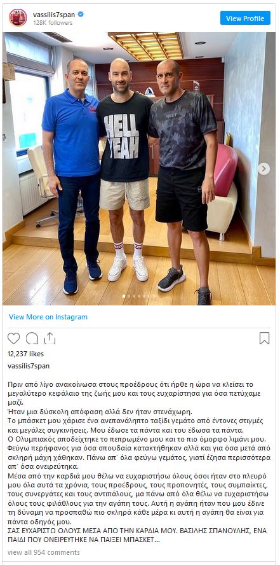The width and height of the screenshot is (280, 565).
Task: Jump to the third carousel dot
Action: coord(134,296)
